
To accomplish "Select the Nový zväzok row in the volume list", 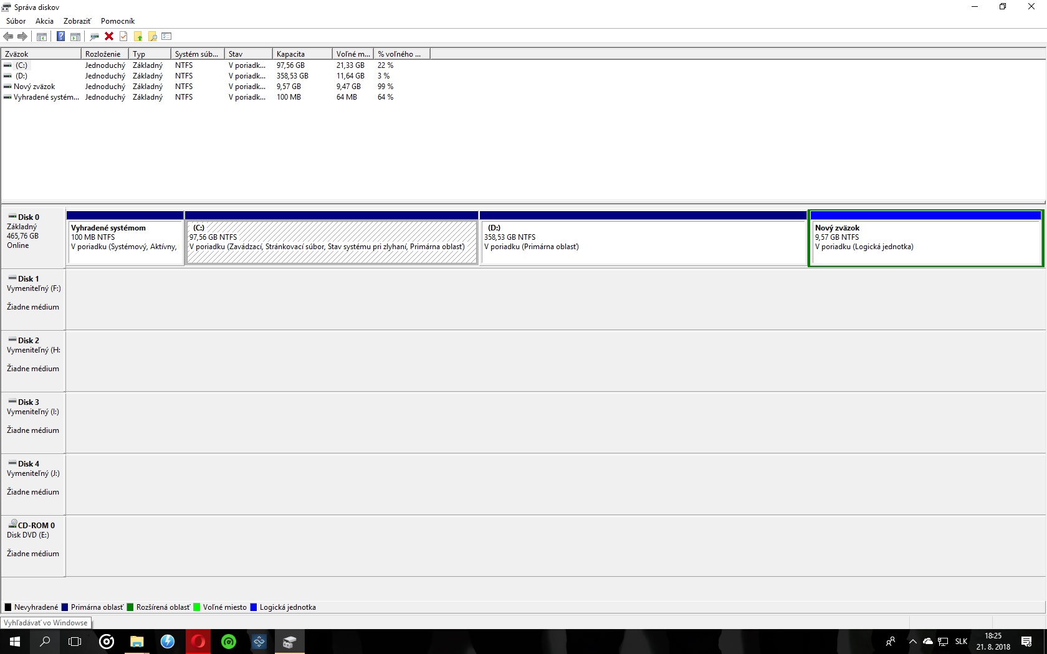I will (x=34, y=87).
